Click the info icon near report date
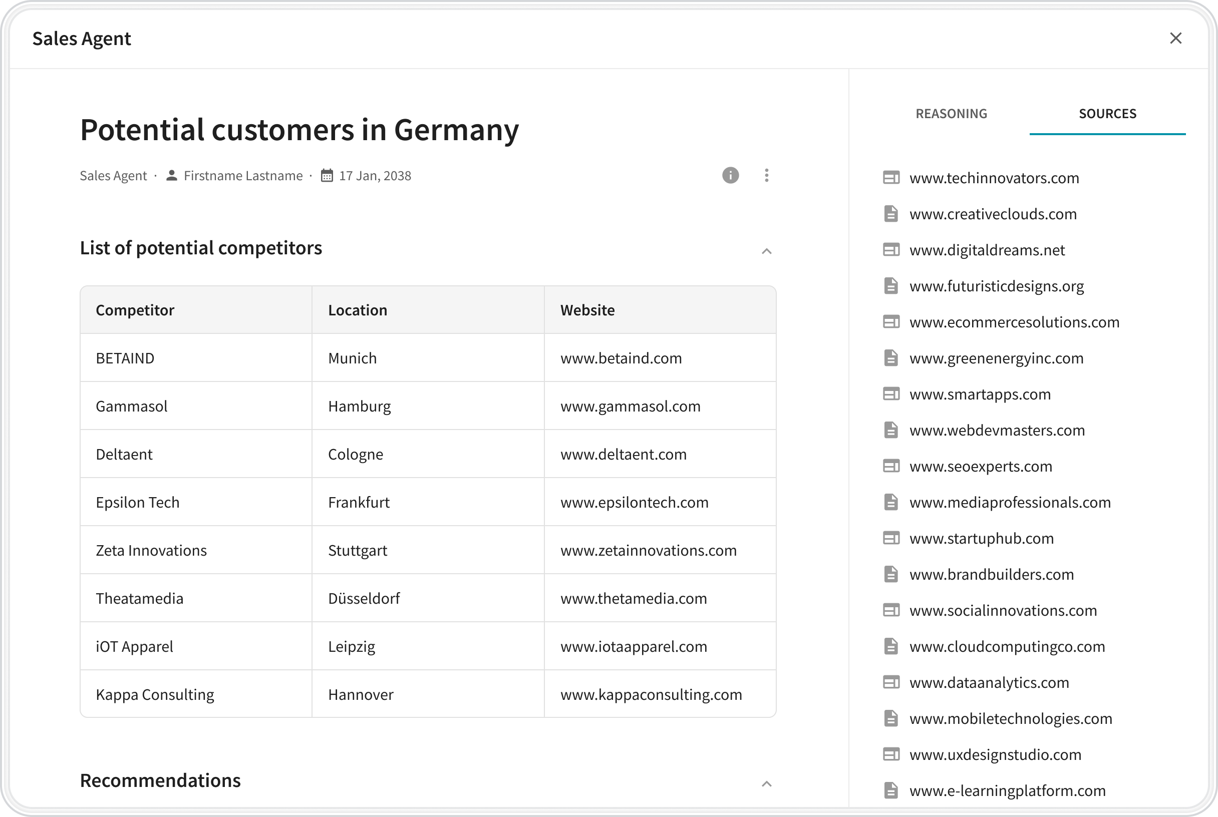 tap(730, 176)
